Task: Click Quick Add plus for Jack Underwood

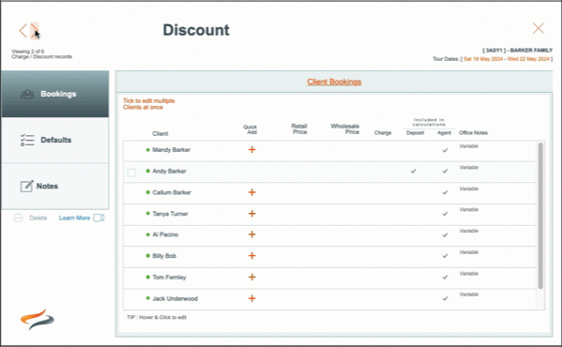Action: pos(252,298)
